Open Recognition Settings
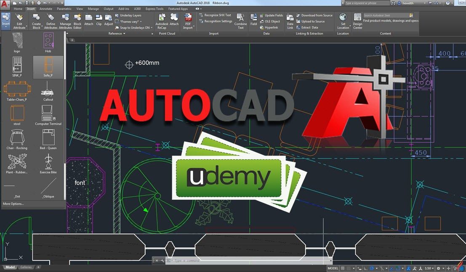Viewport: 466px width, 272px height. click(x=216, y=21)
